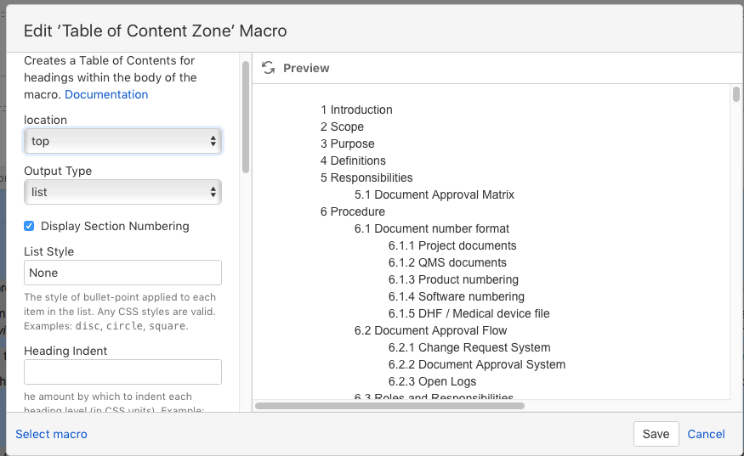Viewport: 744px width, 456px height.
Task: Click the Preview refresh icon
Action: [269, 68]
